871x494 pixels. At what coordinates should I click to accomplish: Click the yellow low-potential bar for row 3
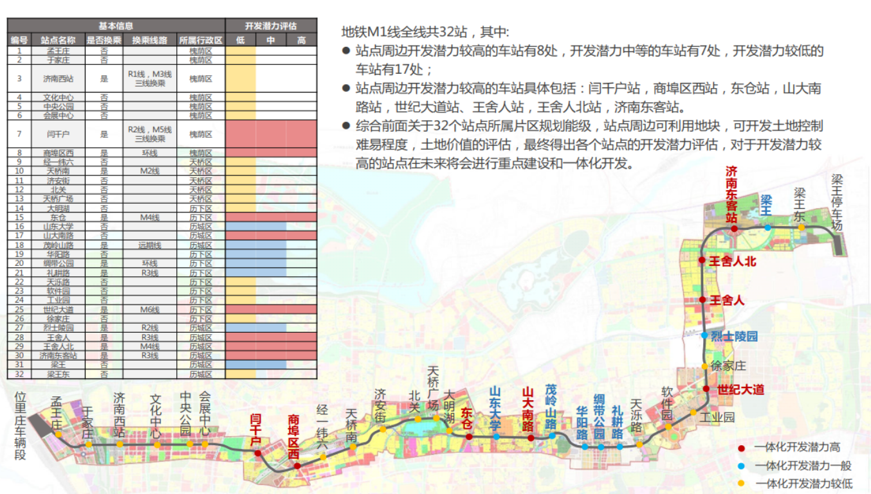click(x=241, y=78)
